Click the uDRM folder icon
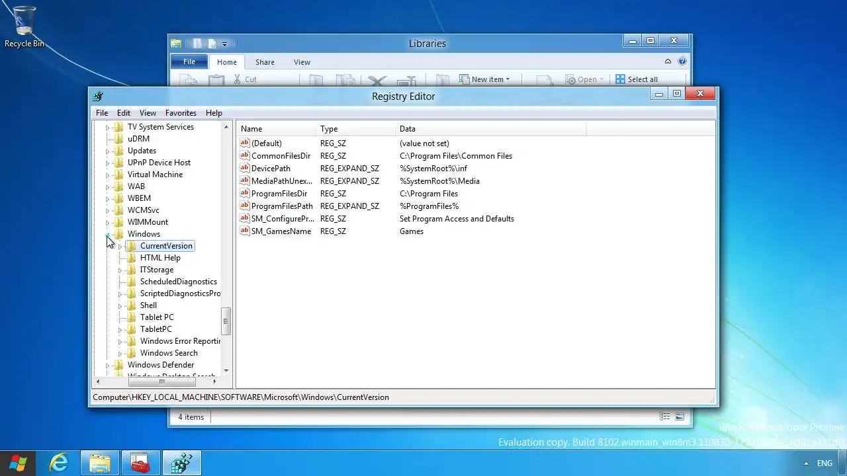Image resolution: width=847 pixels, height=476 pixels. point(118,139)
